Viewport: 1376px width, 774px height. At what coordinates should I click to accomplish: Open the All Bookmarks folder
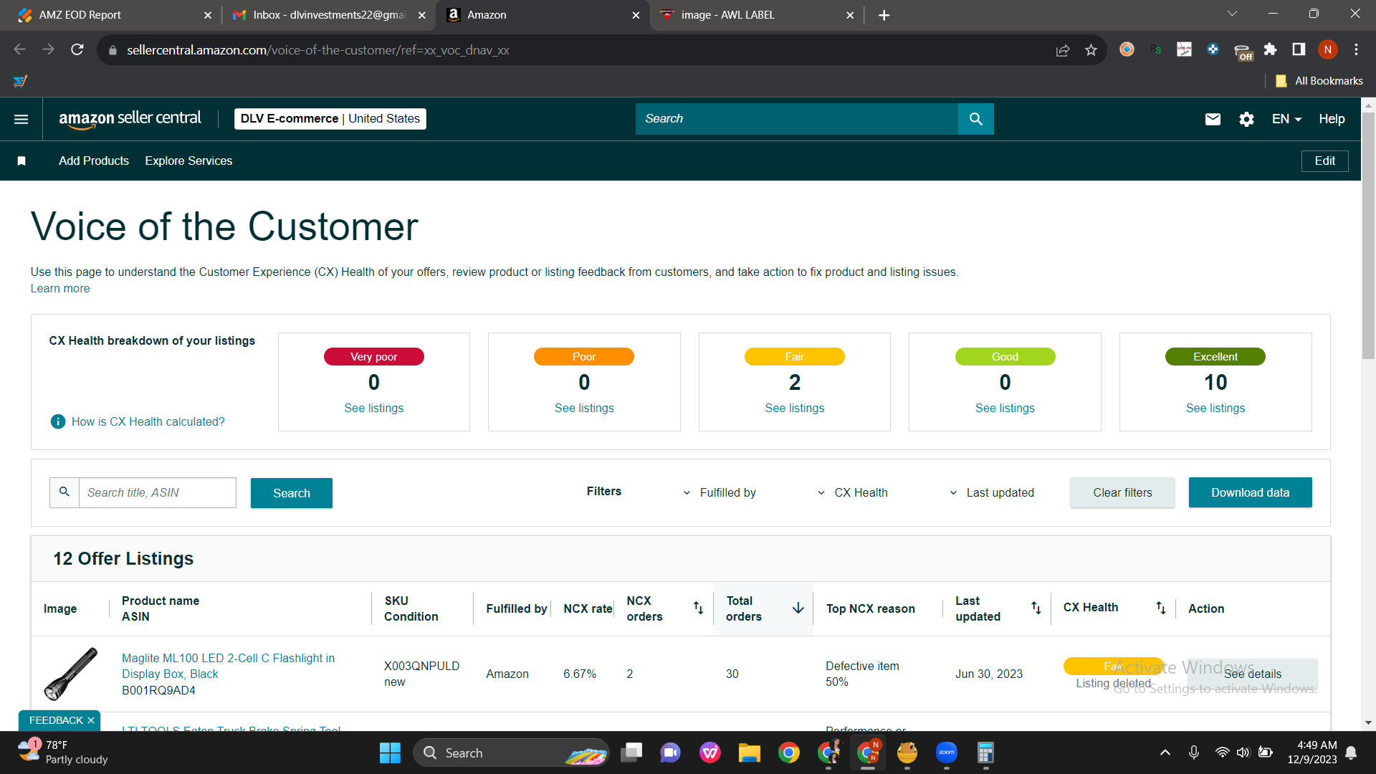[x=1319, y=81]
